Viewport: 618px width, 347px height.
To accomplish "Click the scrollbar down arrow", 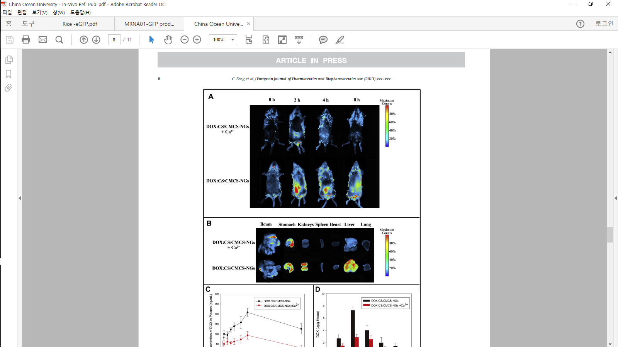I will coord(610,344).
